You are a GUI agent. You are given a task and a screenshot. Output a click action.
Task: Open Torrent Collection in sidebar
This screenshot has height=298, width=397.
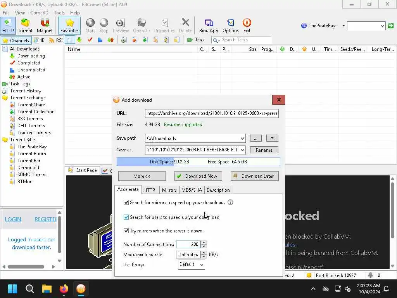[x=36, y=112]
